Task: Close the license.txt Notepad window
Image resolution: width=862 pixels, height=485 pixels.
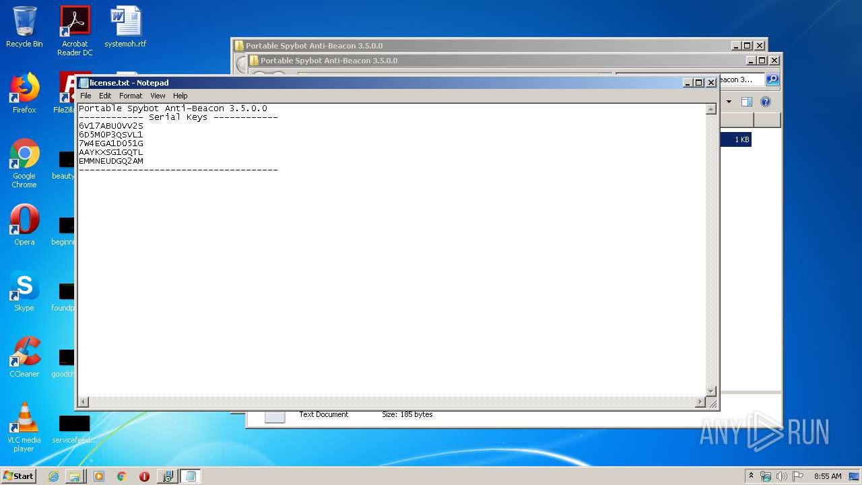Action: click(x=710, y=83)
